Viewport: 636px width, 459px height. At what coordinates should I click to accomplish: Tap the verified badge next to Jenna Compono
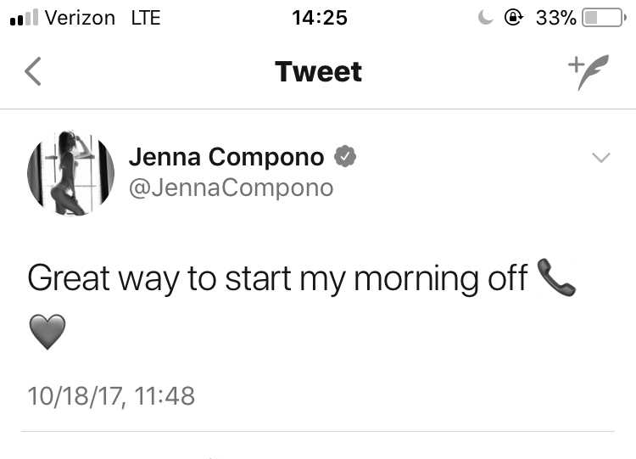(x=345, y=156)
